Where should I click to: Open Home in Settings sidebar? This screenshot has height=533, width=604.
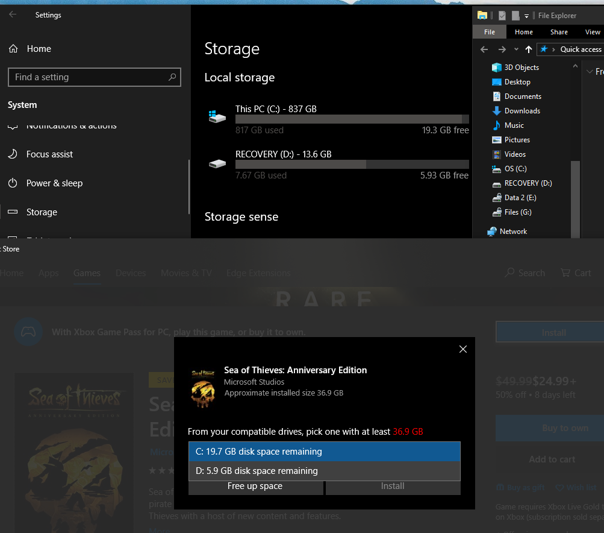point(30,49)
